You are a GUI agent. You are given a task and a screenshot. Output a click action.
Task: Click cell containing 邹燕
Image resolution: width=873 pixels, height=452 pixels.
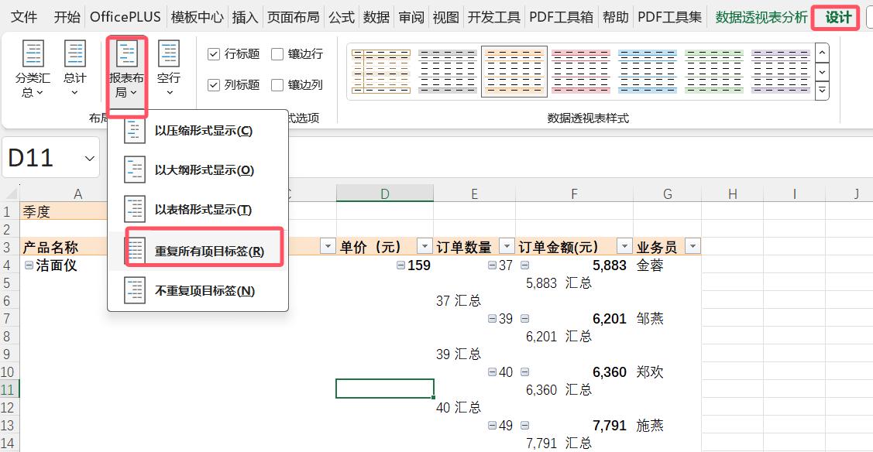click(x=667, y=319)
